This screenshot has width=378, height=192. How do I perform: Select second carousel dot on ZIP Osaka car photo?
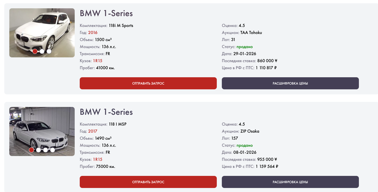(38, 150)
